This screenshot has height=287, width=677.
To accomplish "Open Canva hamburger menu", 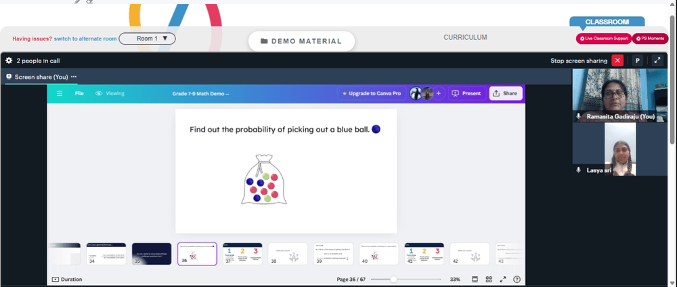I will [x=60, y=93].
